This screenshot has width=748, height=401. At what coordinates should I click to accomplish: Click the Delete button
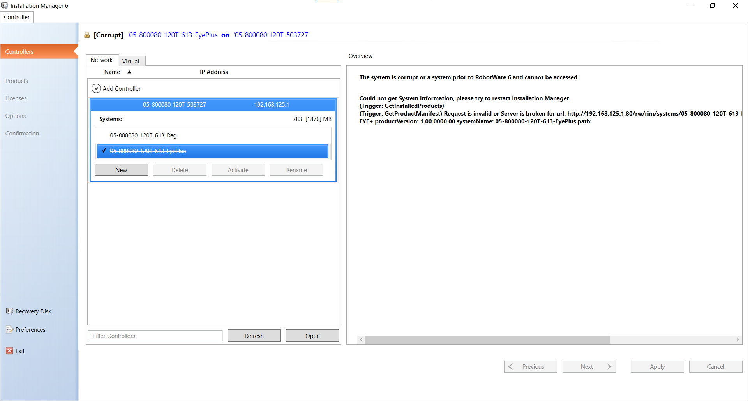pos(180,170)
